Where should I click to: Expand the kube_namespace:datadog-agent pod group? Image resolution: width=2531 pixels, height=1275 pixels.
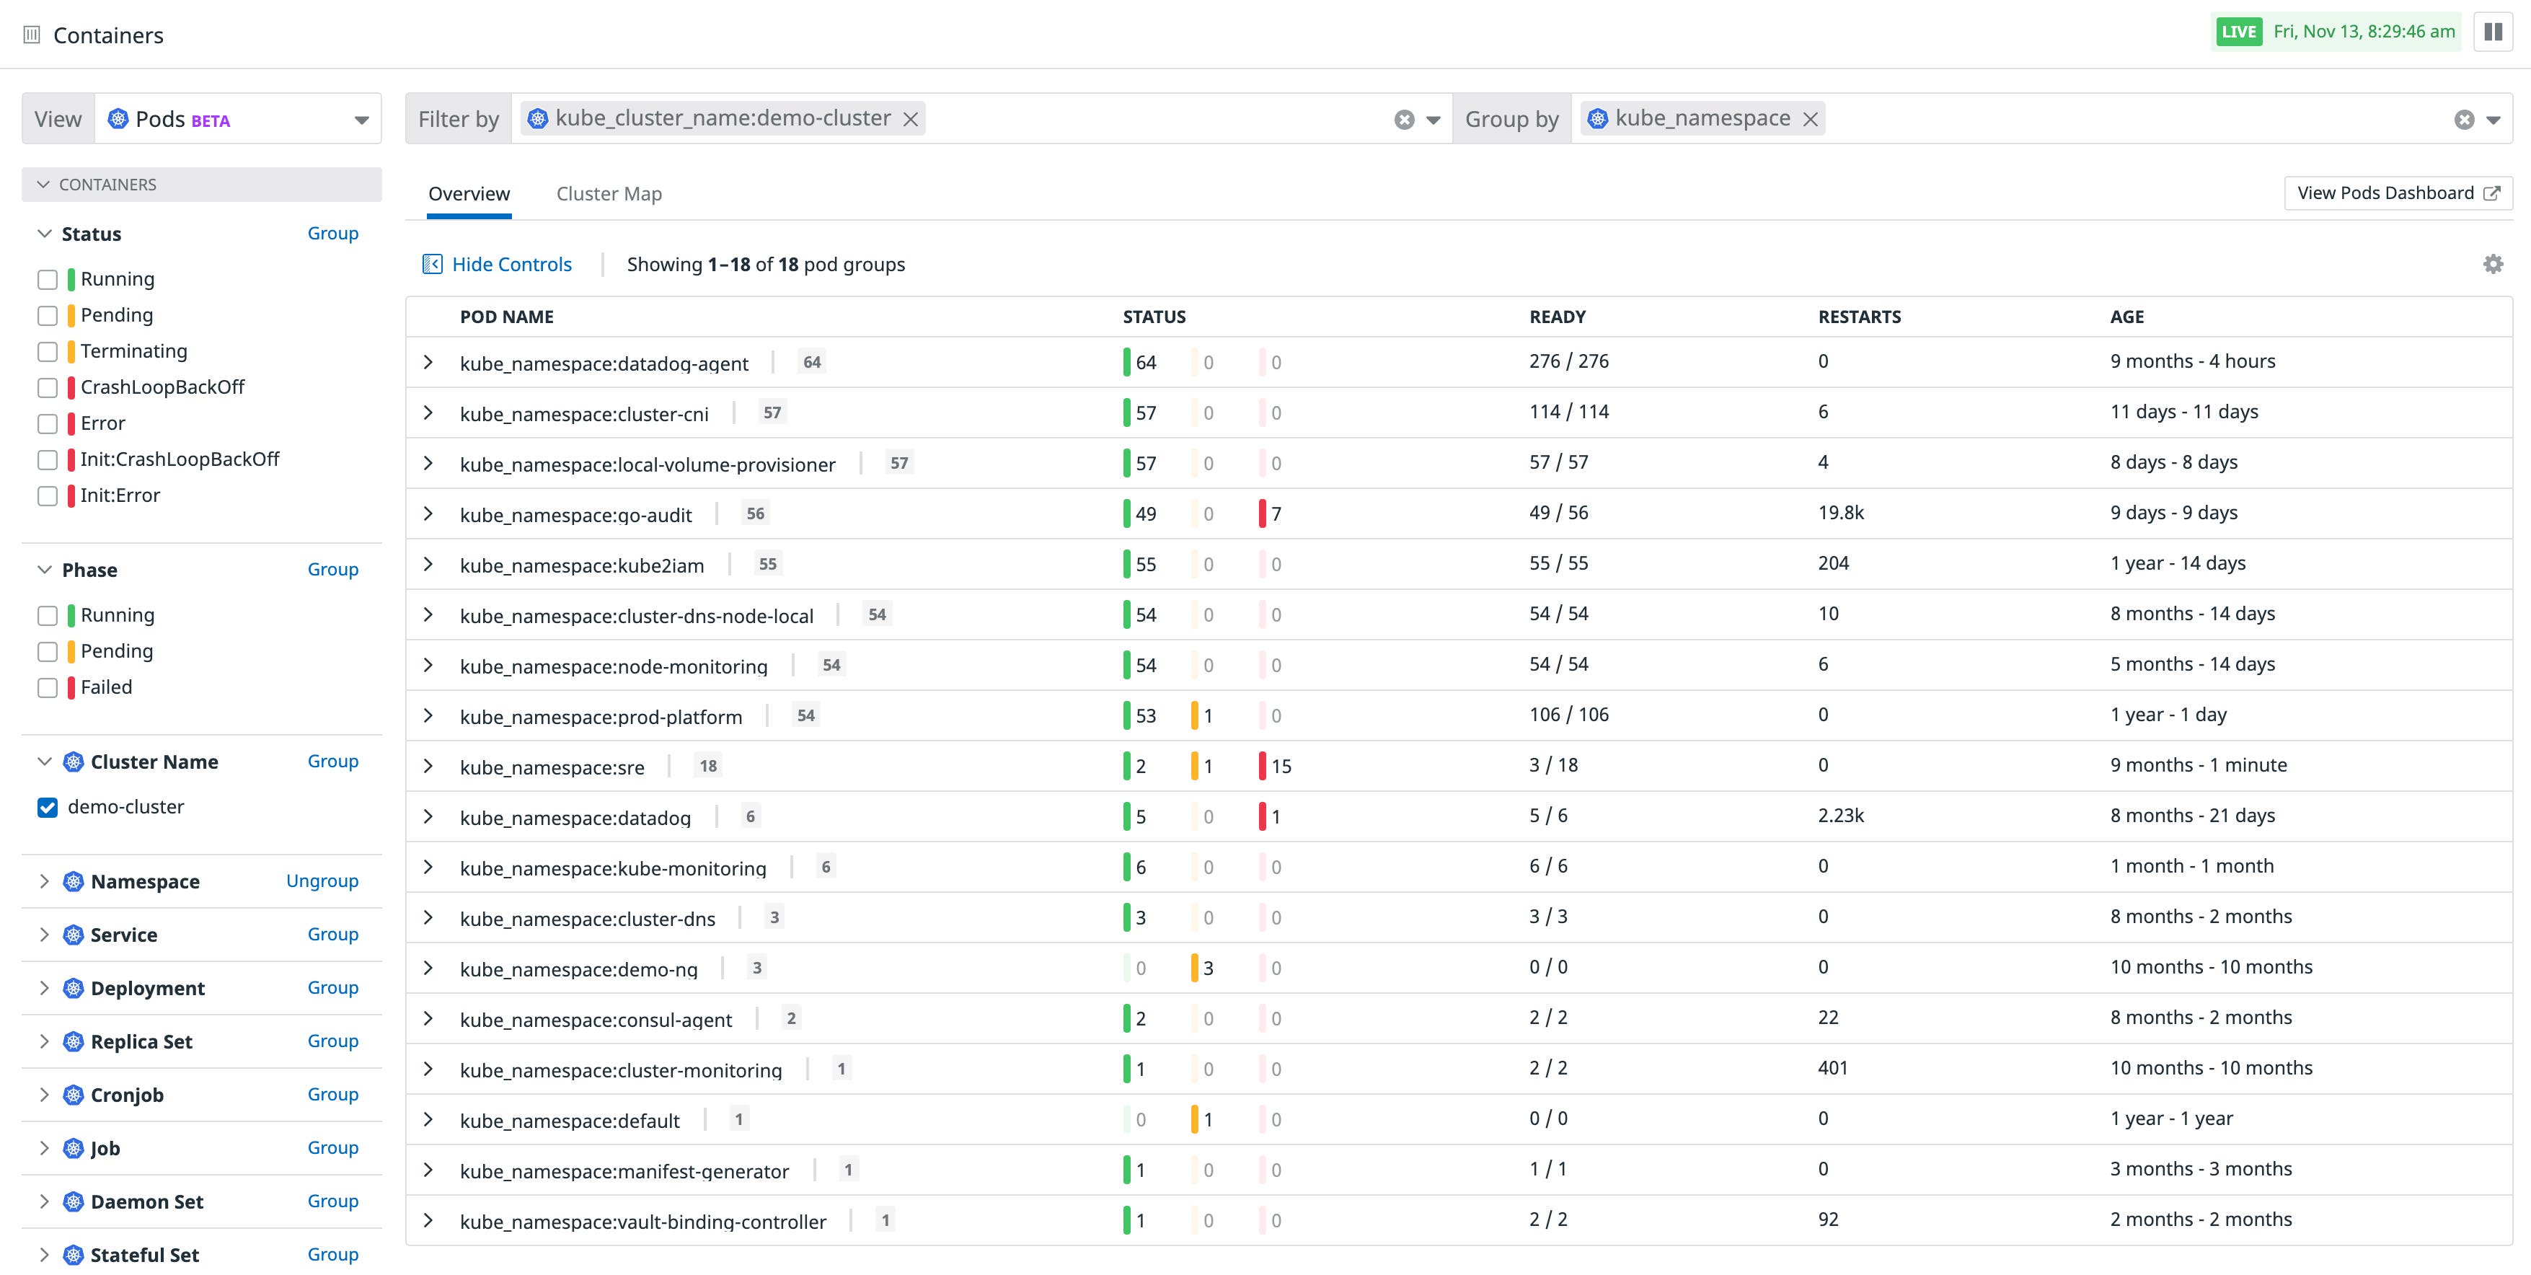428,361
